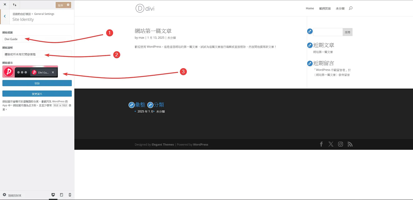Open the 範例頁面 menu item
The image size is (413, 200).
(325, 9)
